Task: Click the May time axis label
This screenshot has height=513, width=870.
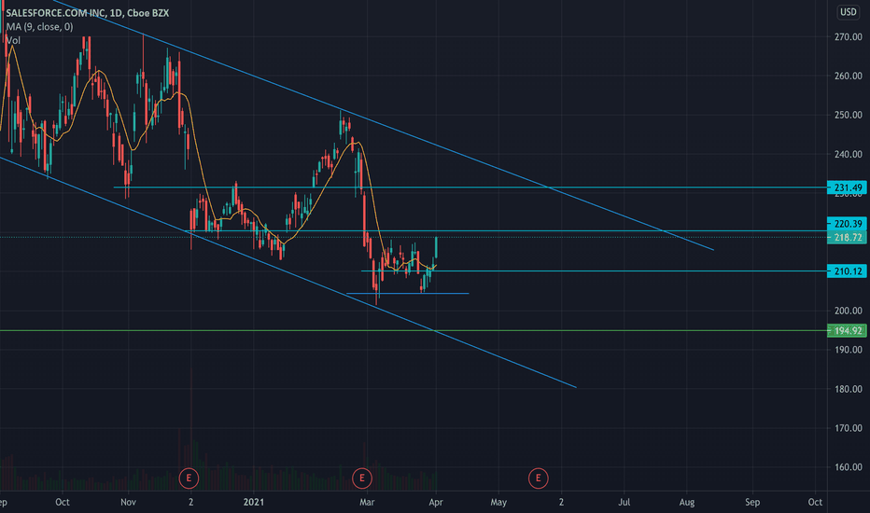Action: pos(498,502)
